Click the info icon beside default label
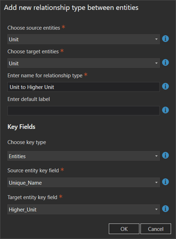This screenshot has height=239, width=176. [x=165, y=110]
